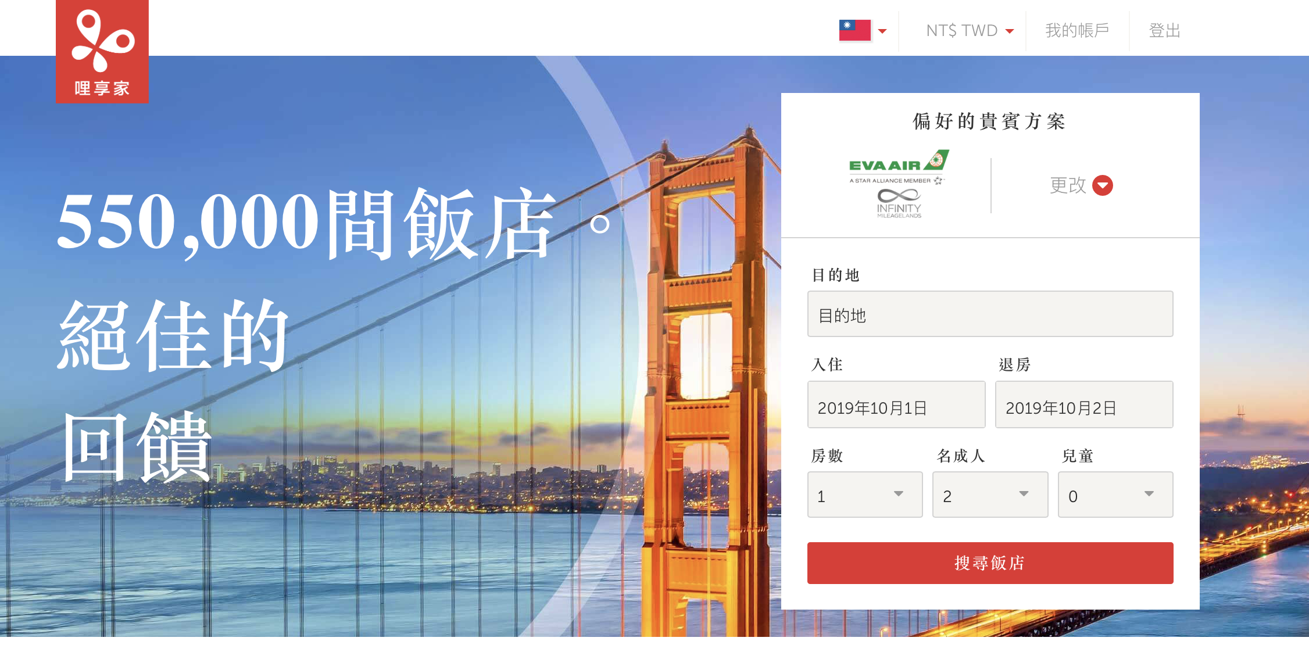This screenshot has height=659, width=1309.
Task: Click the EVA Air Infinity MileageLands logo
Action: 898,185
